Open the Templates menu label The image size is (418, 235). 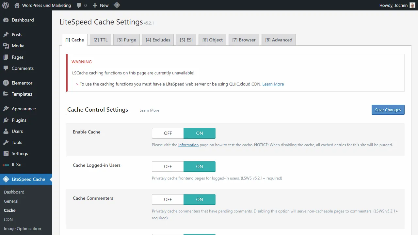click(x=22, y=94)
